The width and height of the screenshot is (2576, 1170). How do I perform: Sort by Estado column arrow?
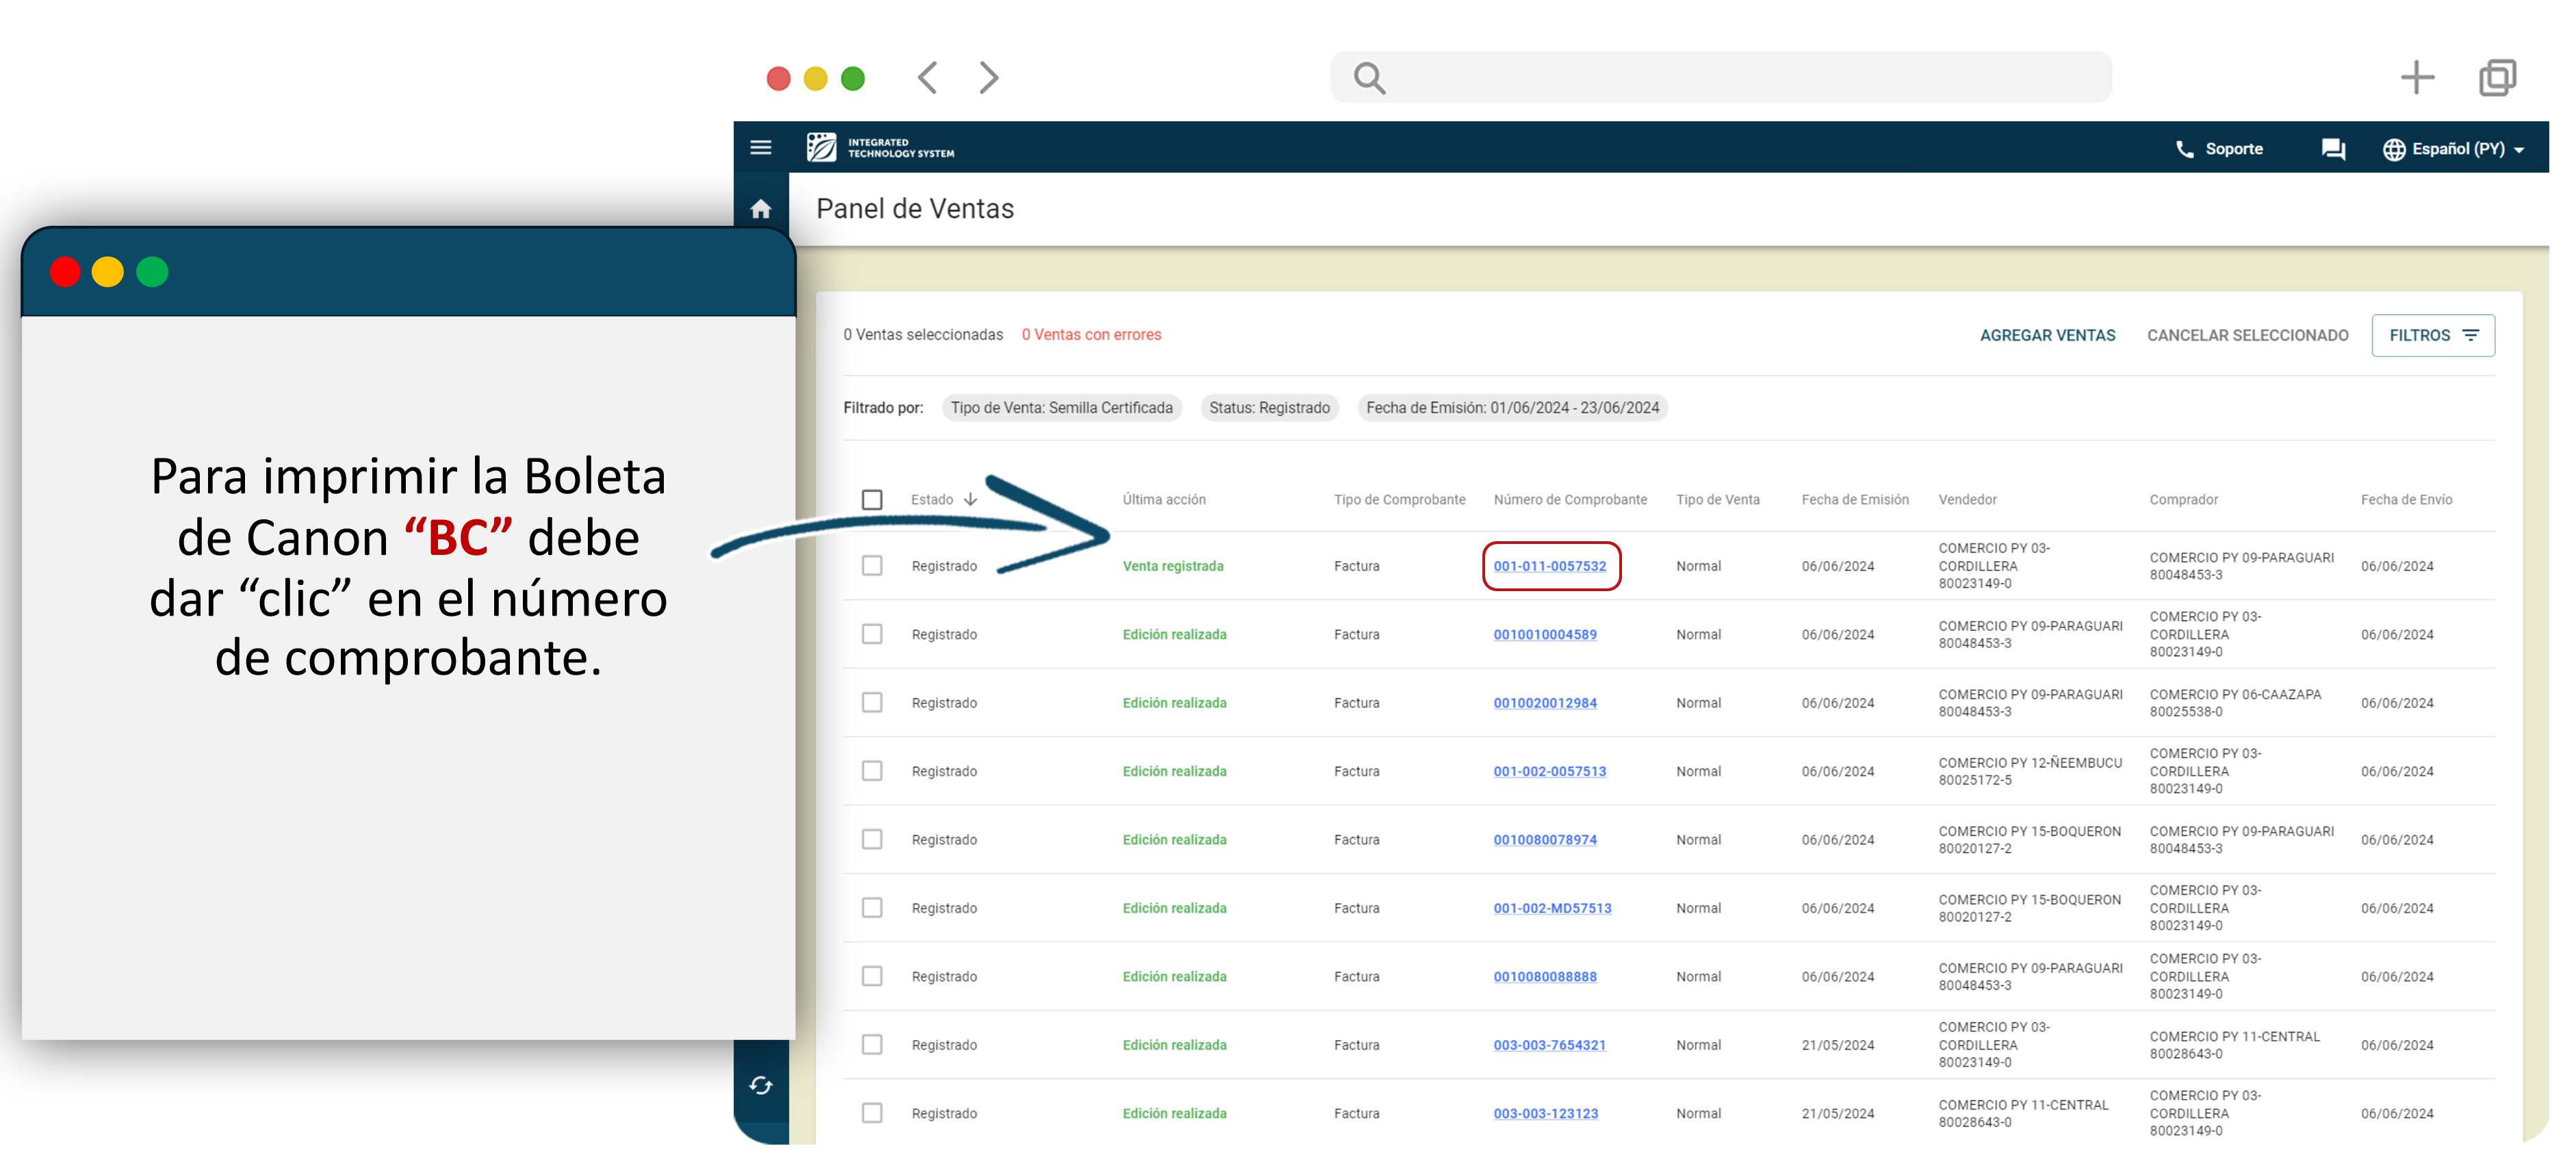click(970, 499)
